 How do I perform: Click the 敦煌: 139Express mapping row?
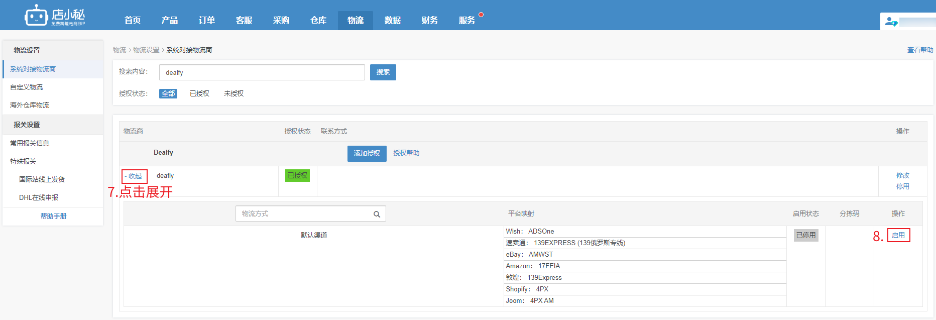(645, 278)
